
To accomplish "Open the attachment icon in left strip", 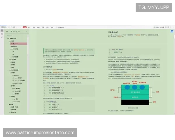I will click(x=2, y=37).
